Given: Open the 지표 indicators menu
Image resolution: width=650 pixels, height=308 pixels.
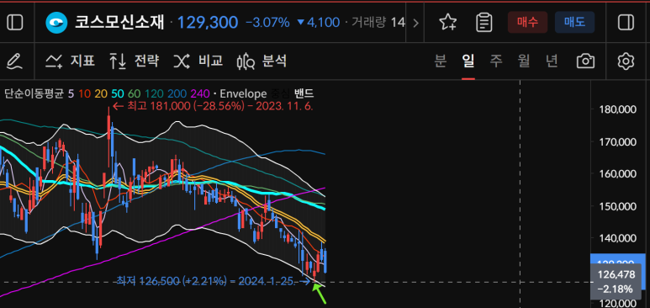Looking at the screenshot, I should (x=70, y=61).
